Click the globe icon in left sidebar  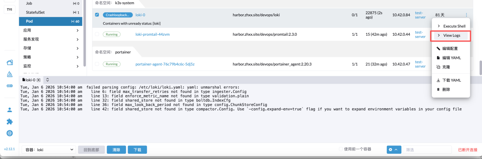click(10, 133)
